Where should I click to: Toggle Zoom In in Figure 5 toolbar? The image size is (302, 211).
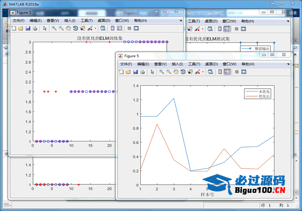162,72
